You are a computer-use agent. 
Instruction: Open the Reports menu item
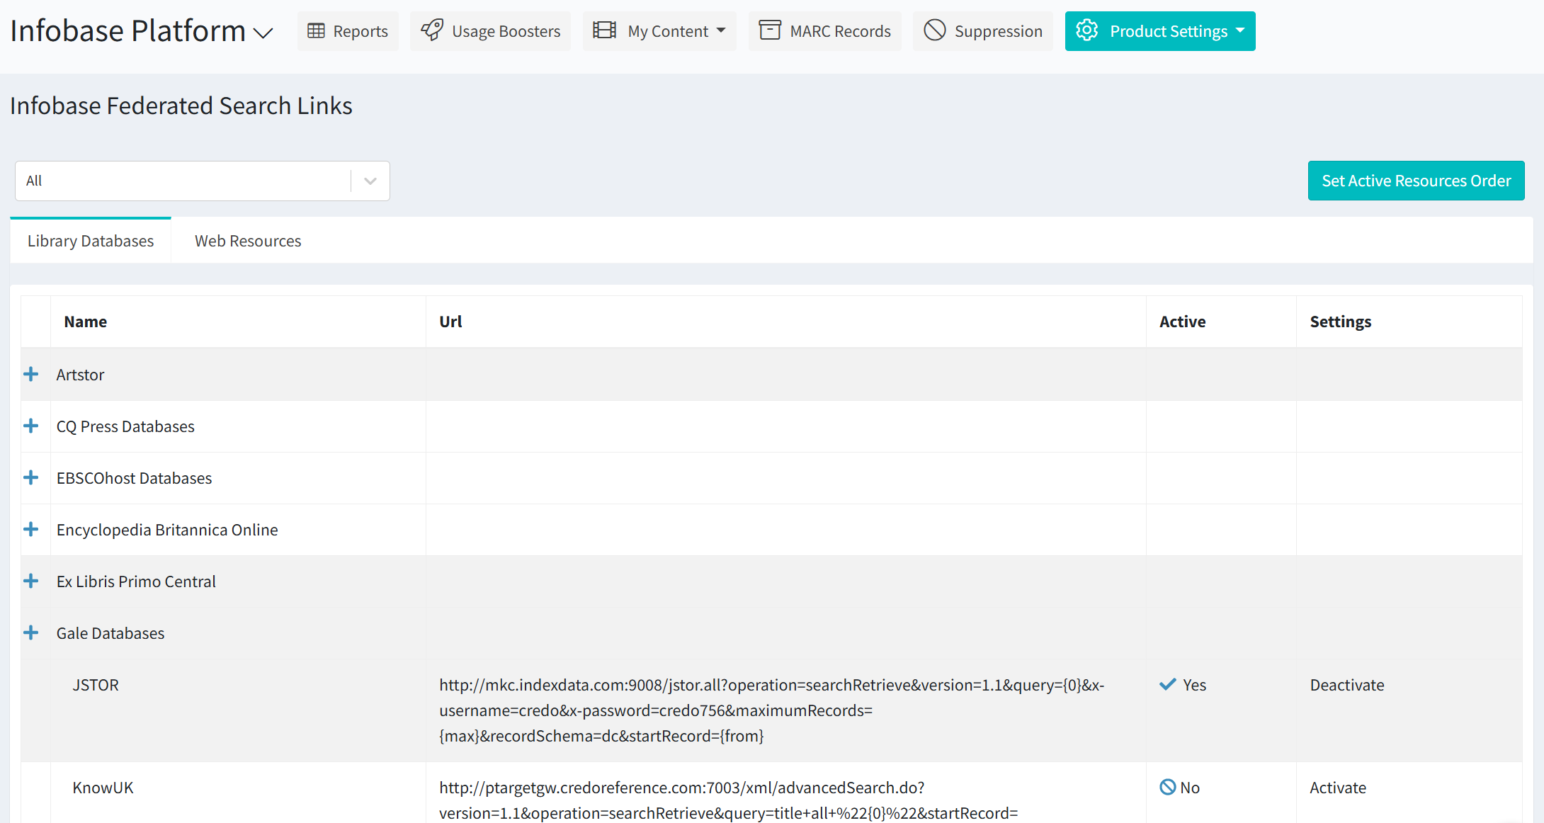pyautogui.click(x=348, y=31)
